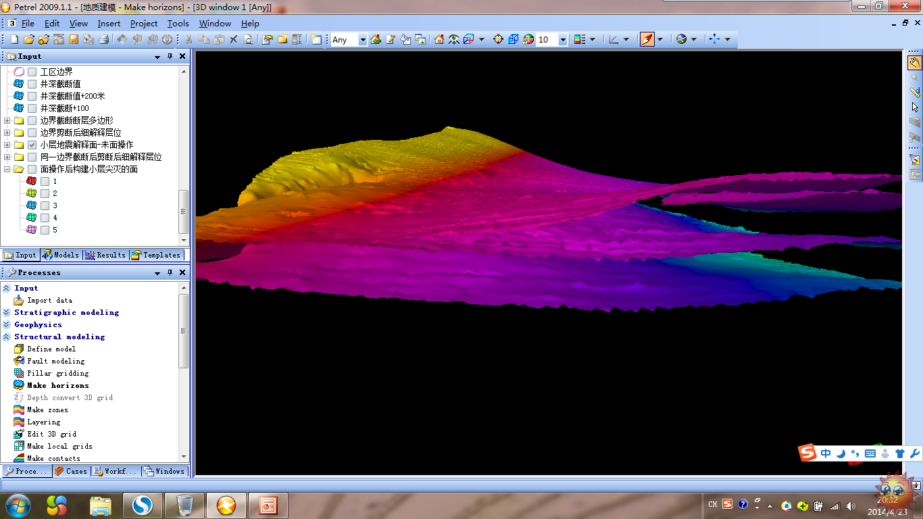Open the File menu
Image resolution: width=923 pixels, height=519 pixels.
[x=28, y=24]
